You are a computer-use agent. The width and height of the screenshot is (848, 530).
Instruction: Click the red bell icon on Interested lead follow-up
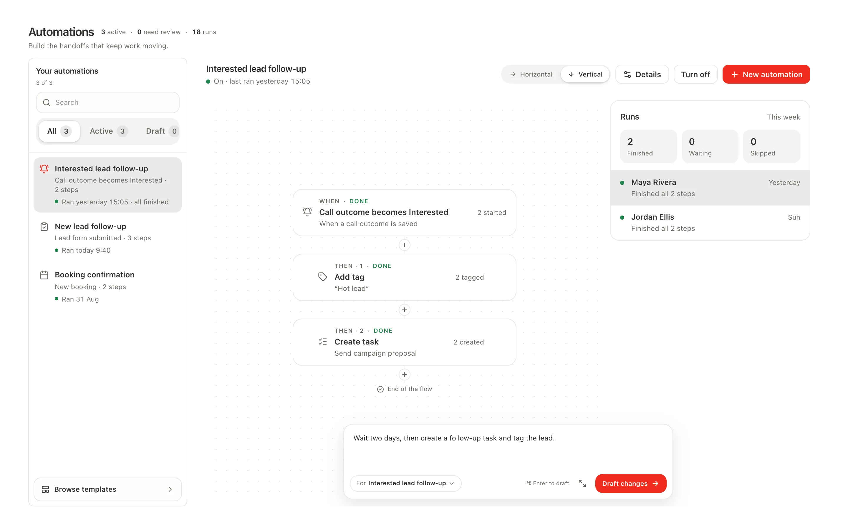44,169
